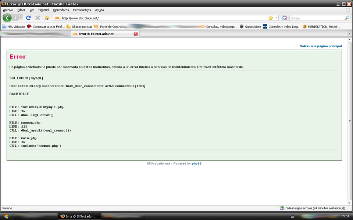Screen dimensions: 353x220
Task: Click the ElOtroLado.net footer text
Action: pyautogui.click(x=158, y=164)
